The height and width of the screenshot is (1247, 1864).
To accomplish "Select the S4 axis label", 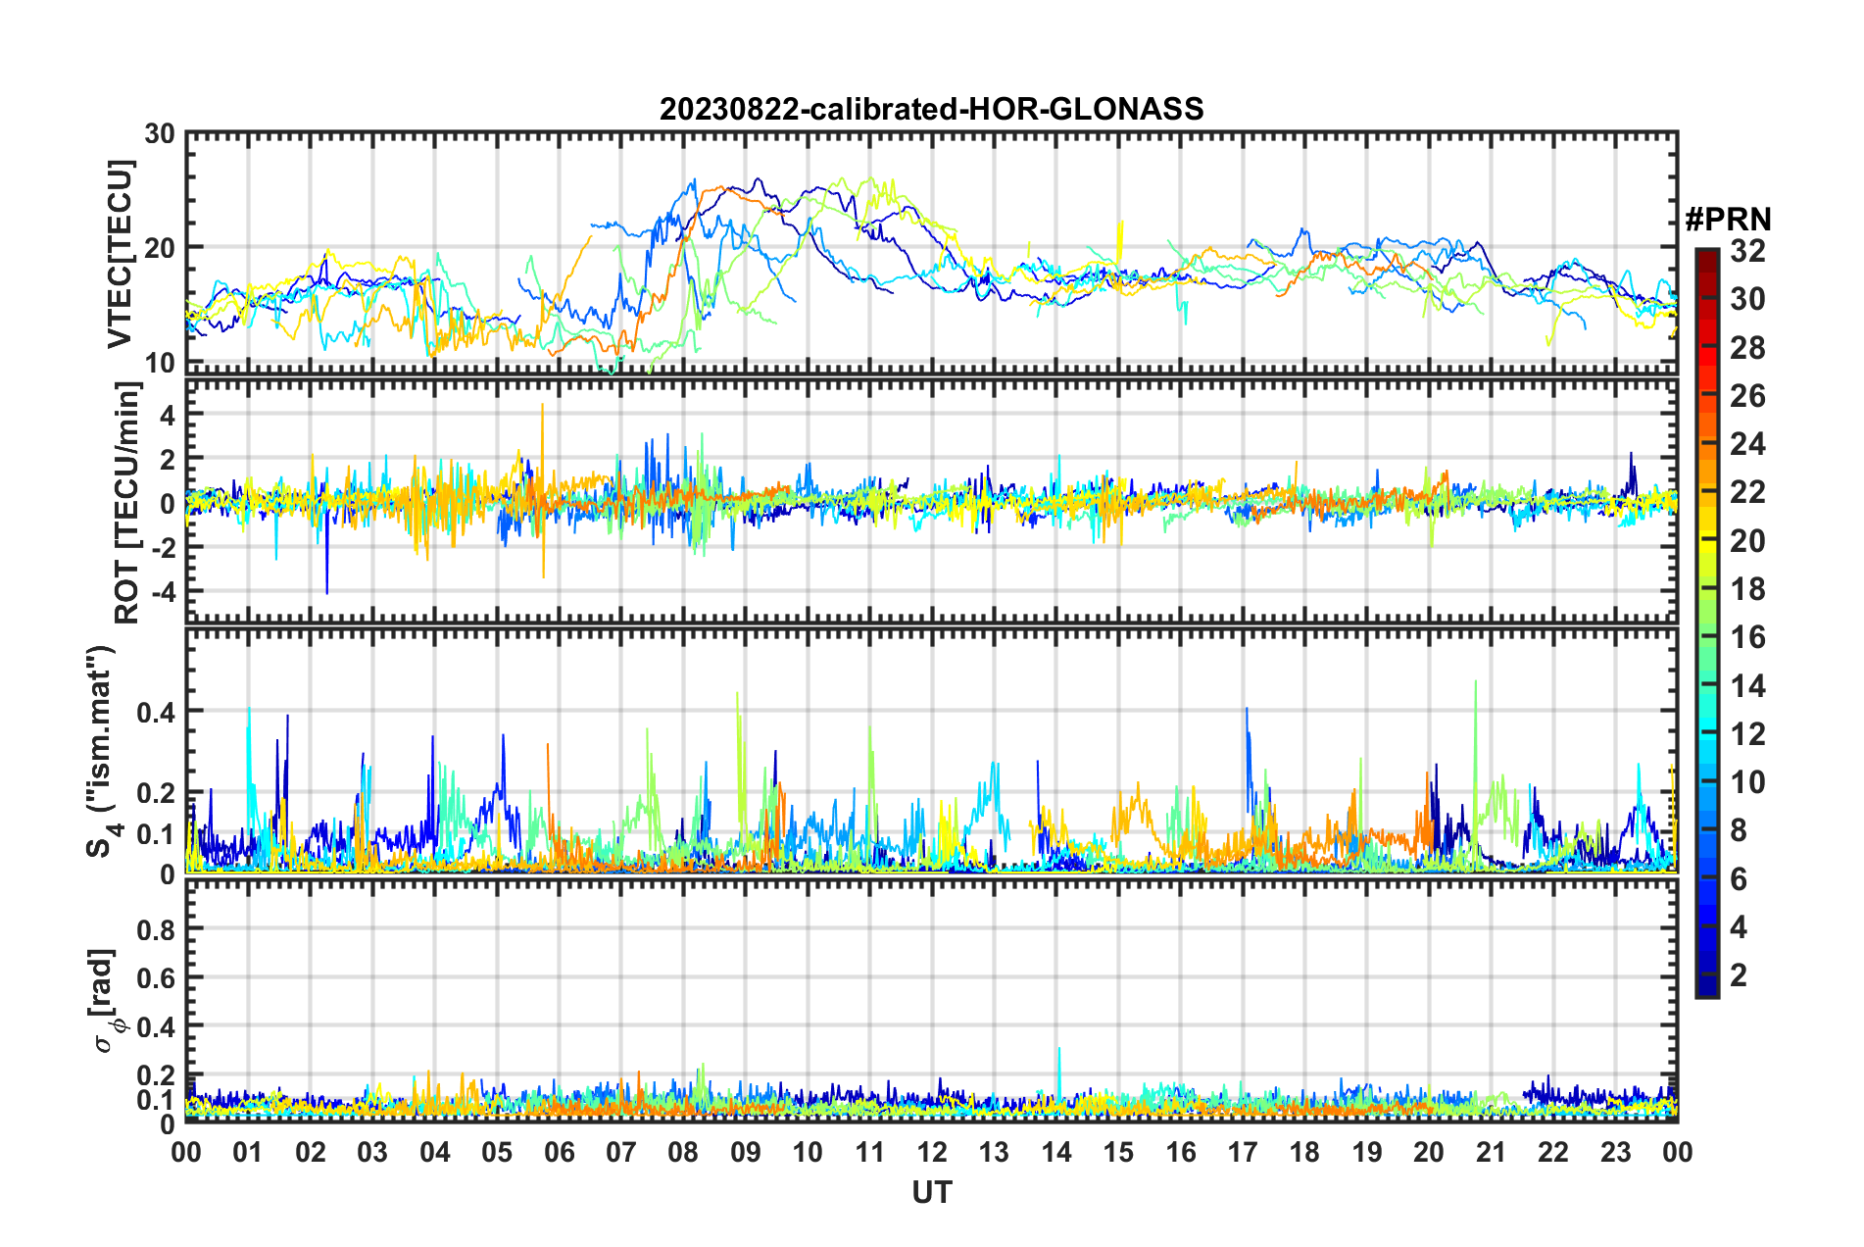I will point(102,751).
